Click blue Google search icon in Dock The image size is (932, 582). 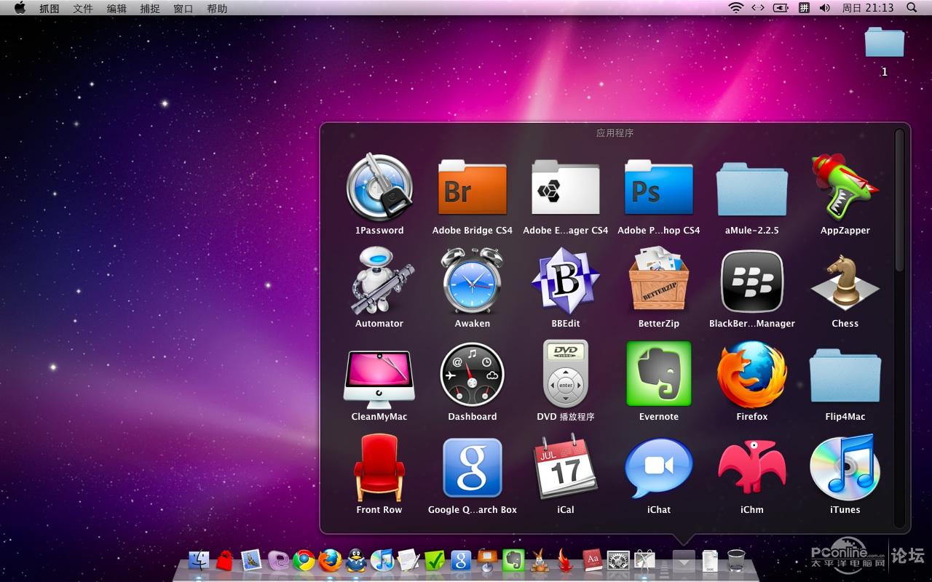(x=461, y=560)
